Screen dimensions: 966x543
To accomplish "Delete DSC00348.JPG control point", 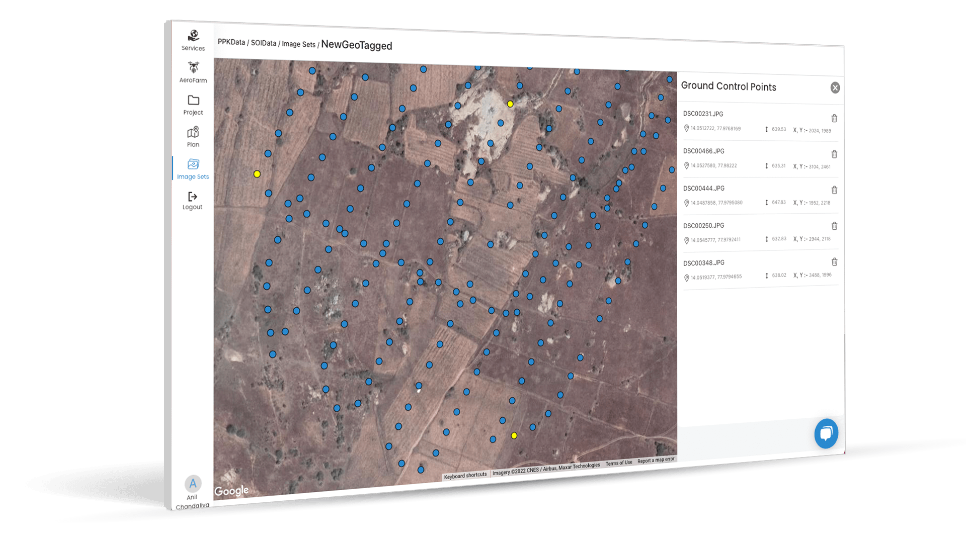I will pos(834,262).
